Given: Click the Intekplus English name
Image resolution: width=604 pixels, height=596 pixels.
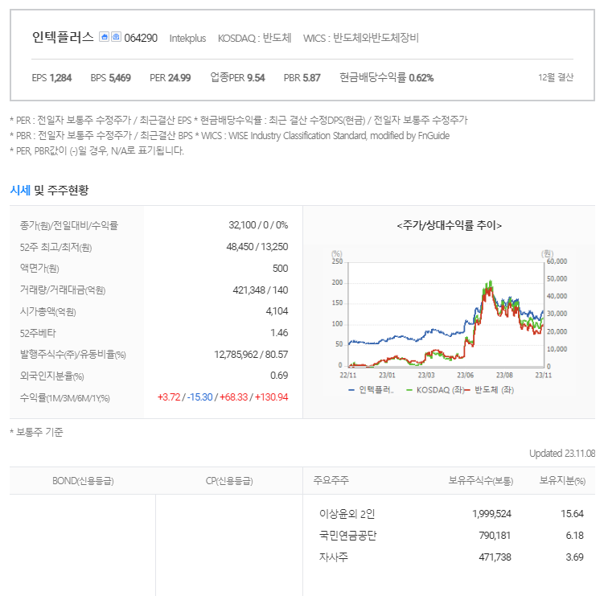Looking at the screenshot, I should pyautogui.click(x=187, y=39).
